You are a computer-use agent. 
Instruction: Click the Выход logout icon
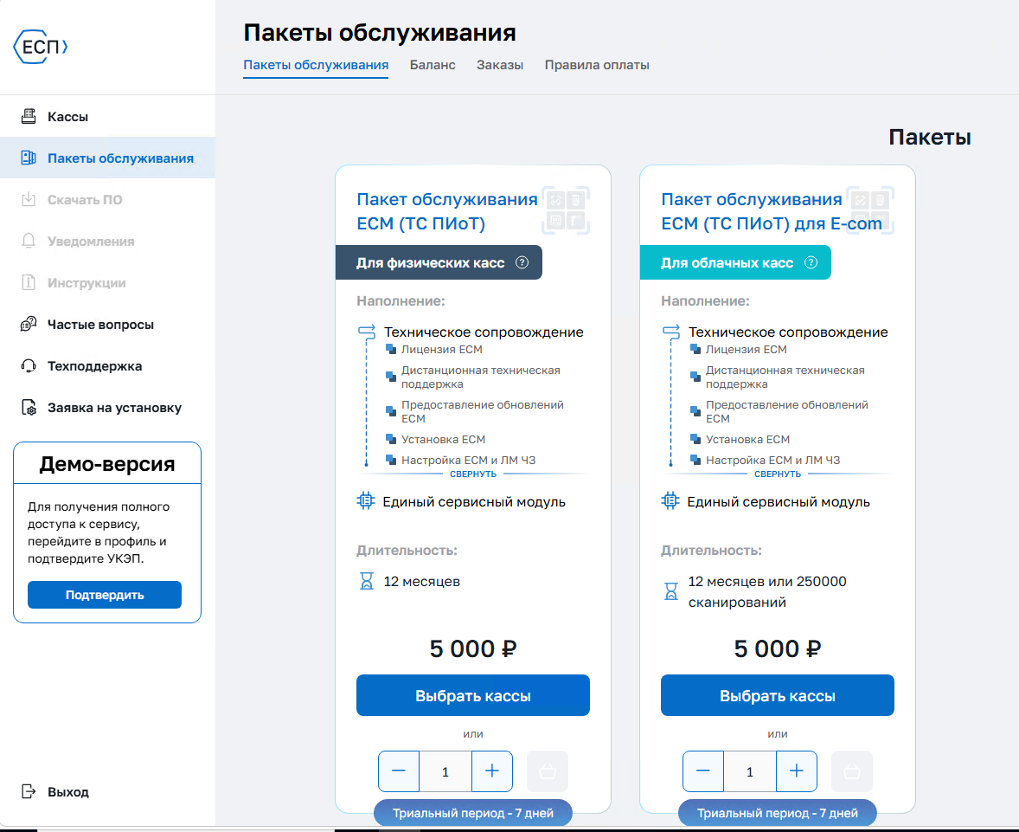click(29, 791)
